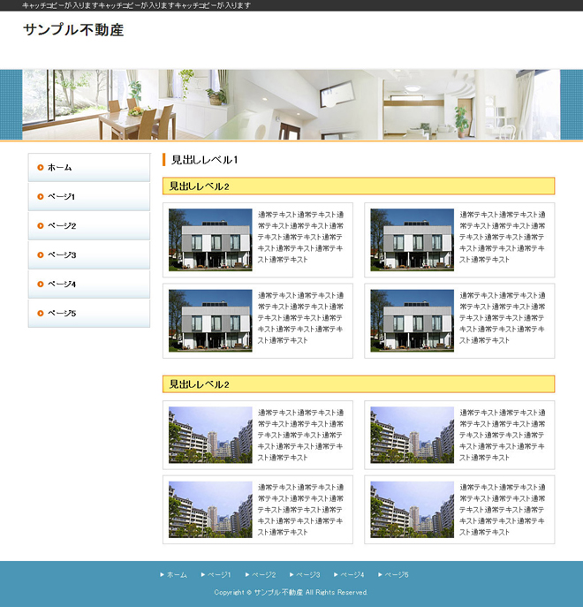Screen dimensions: 583x607
Task: Follow the footer ページ5 link
Action: tap(393, 575)
